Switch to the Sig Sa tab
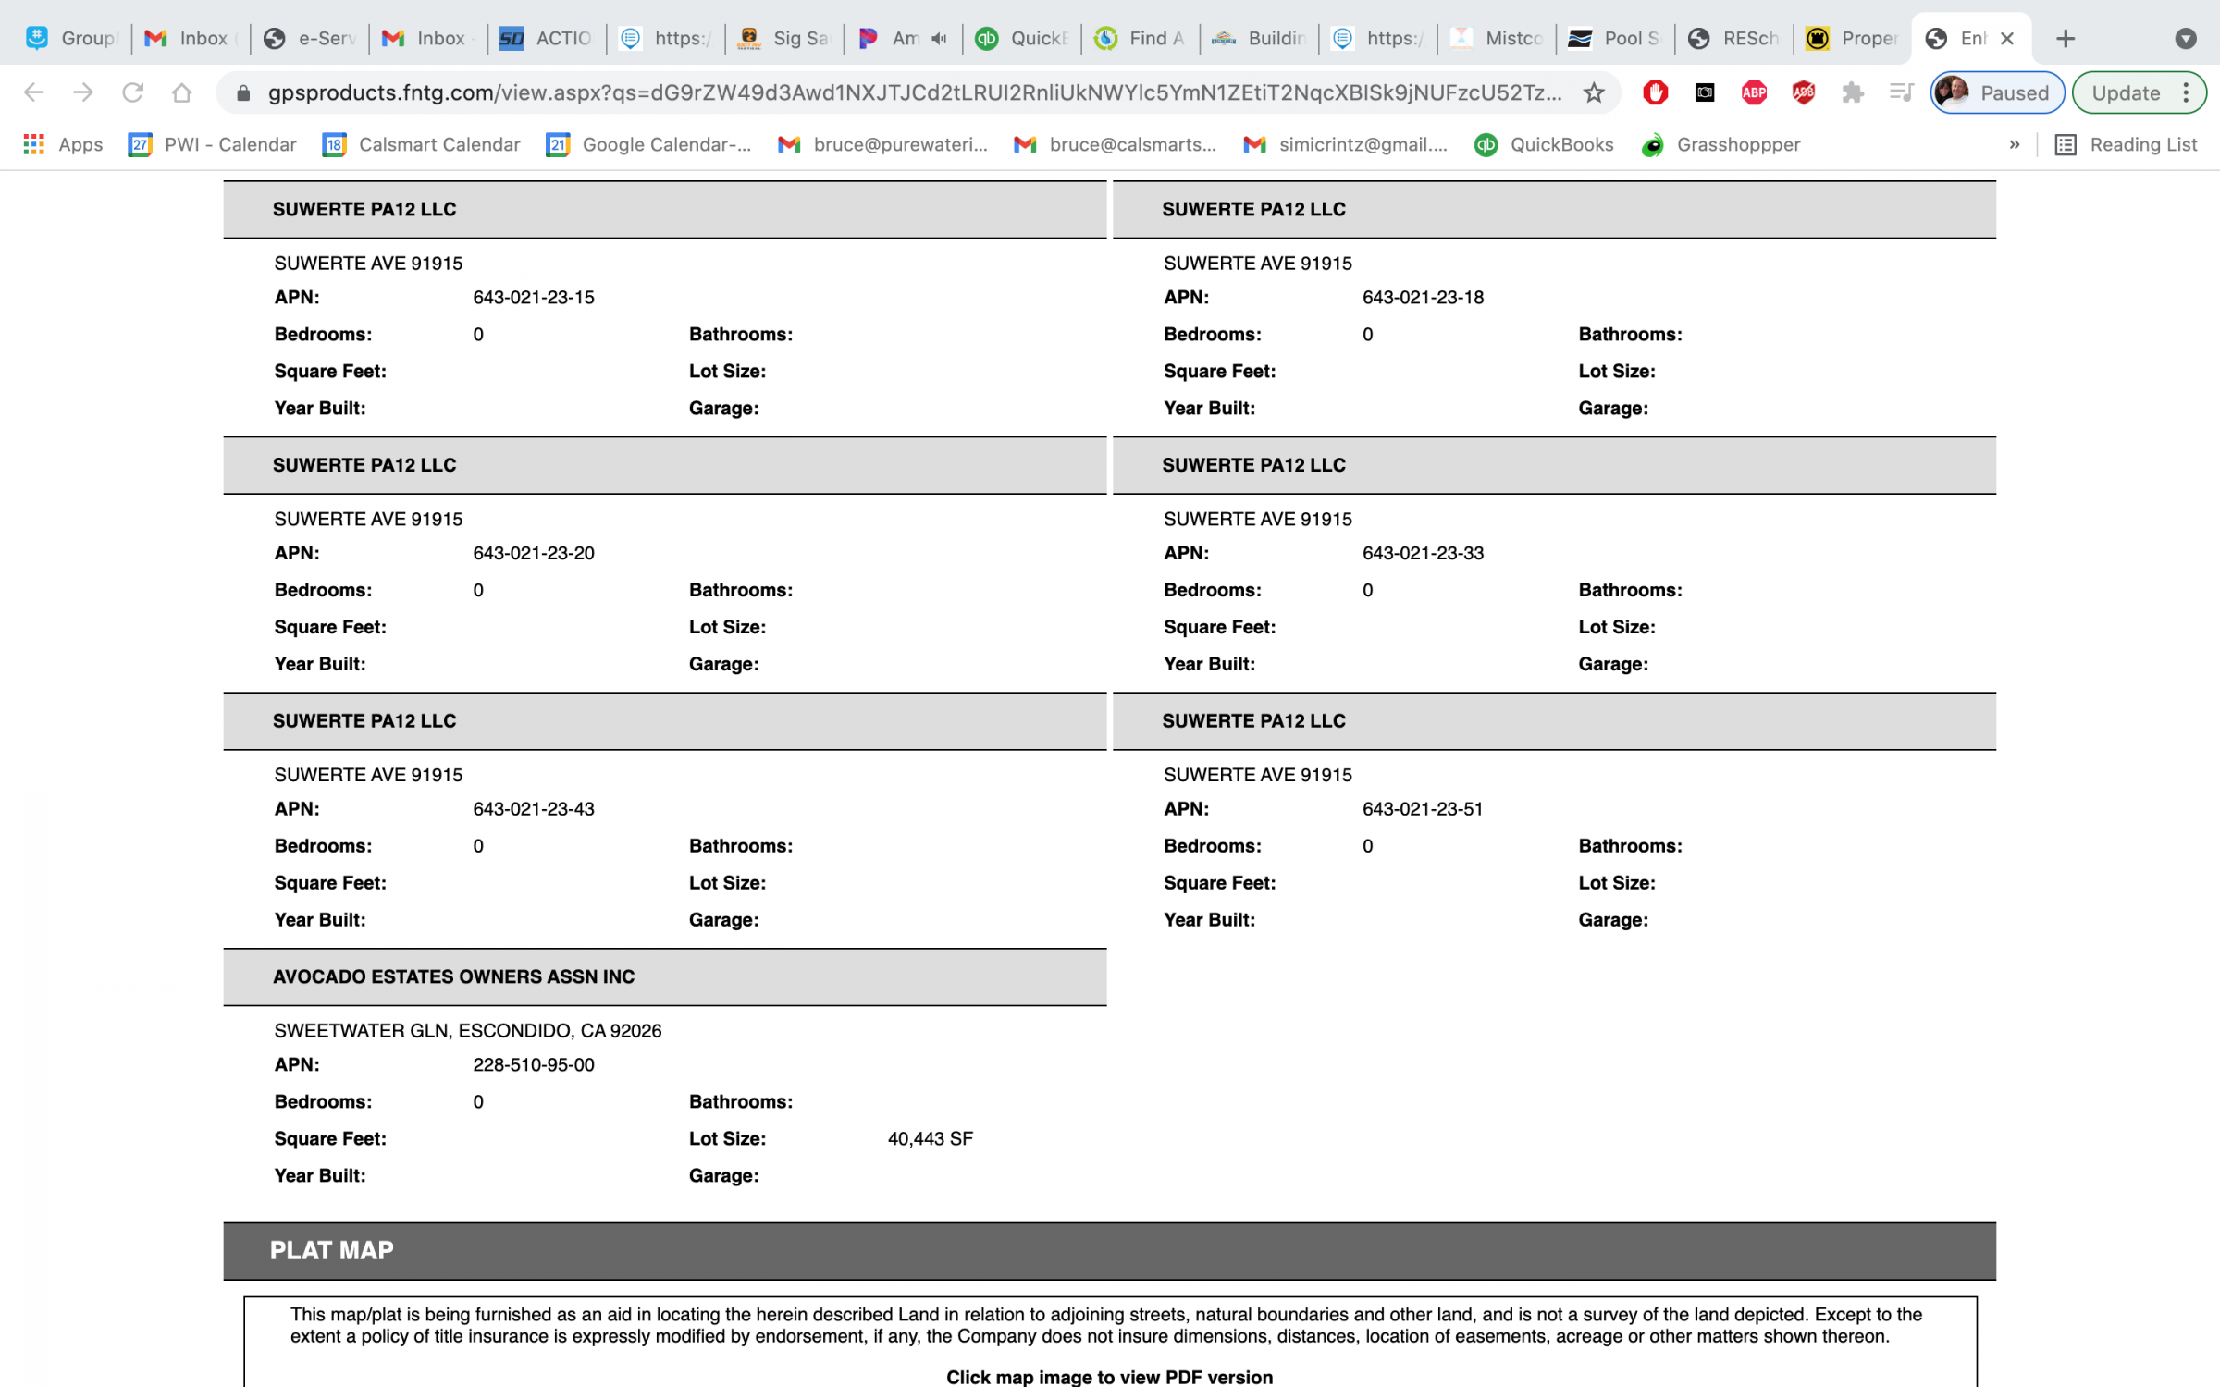 (784, 38)
